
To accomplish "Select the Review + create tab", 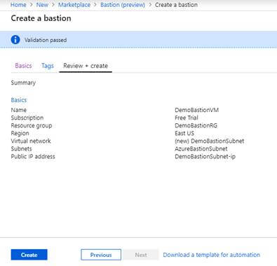I will (86, 66).
